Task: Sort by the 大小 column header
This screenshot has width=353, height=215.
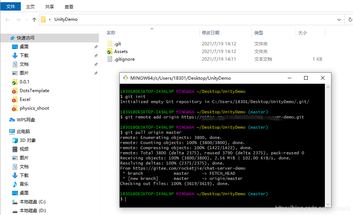Action: pos(303,33)
